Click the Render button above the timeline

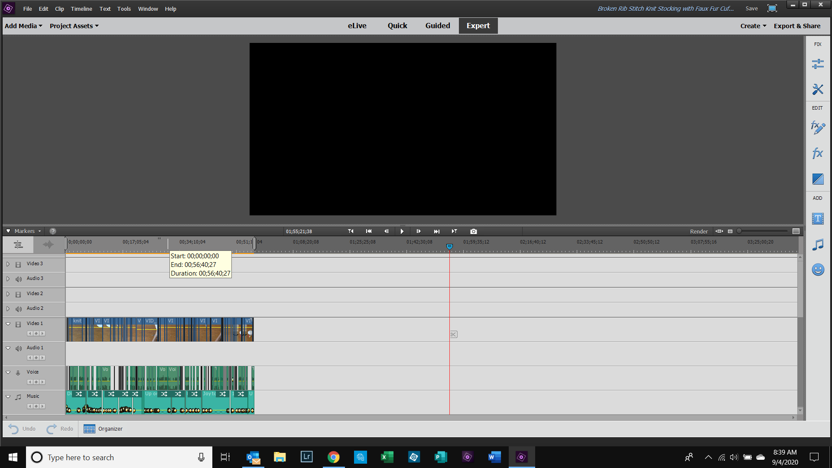(x=699, y=231)
